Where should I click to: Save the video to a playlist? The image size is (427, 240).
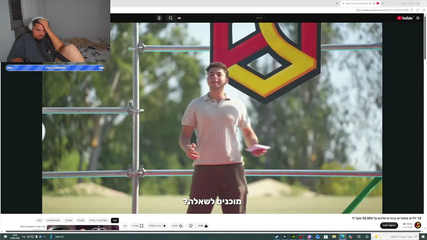pyautogui.click(x=137, y=226)
